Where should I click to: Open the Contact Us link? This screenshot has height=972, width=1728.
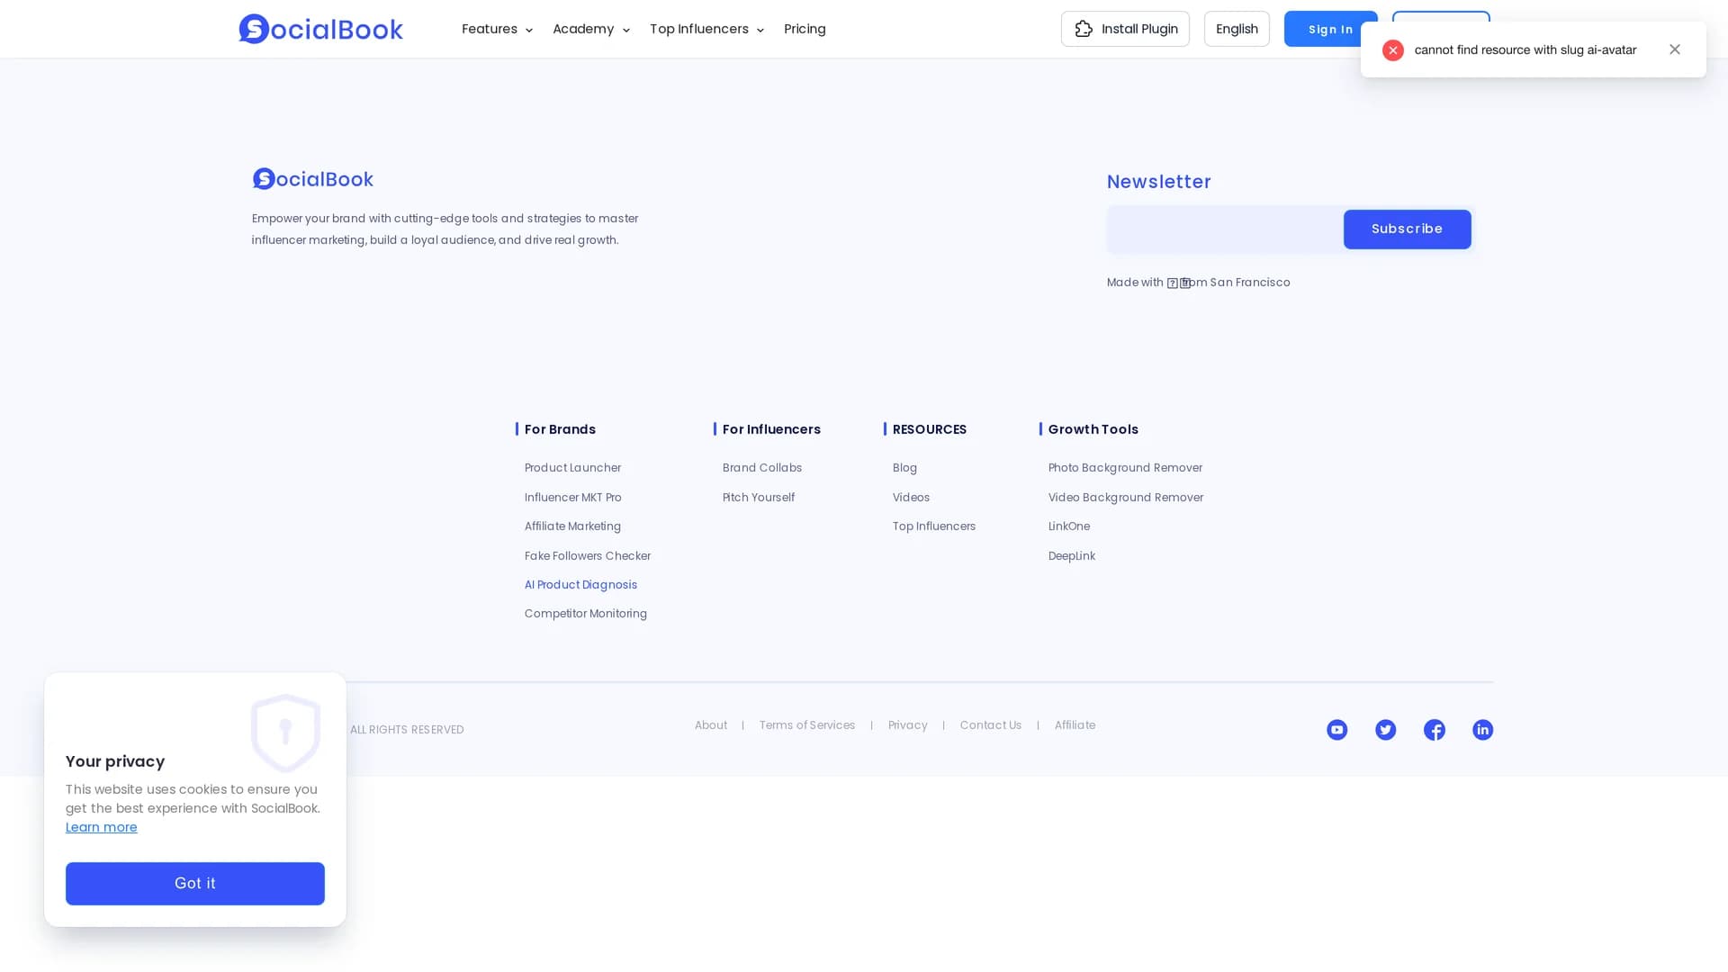pos(991,725)
